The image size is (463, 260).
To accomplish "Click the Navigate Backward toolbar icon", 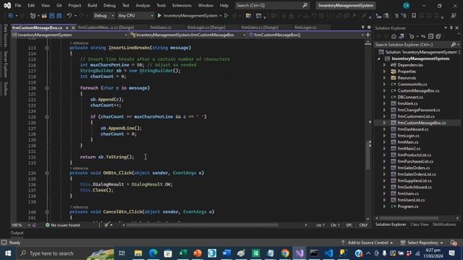I will [10, 16].
